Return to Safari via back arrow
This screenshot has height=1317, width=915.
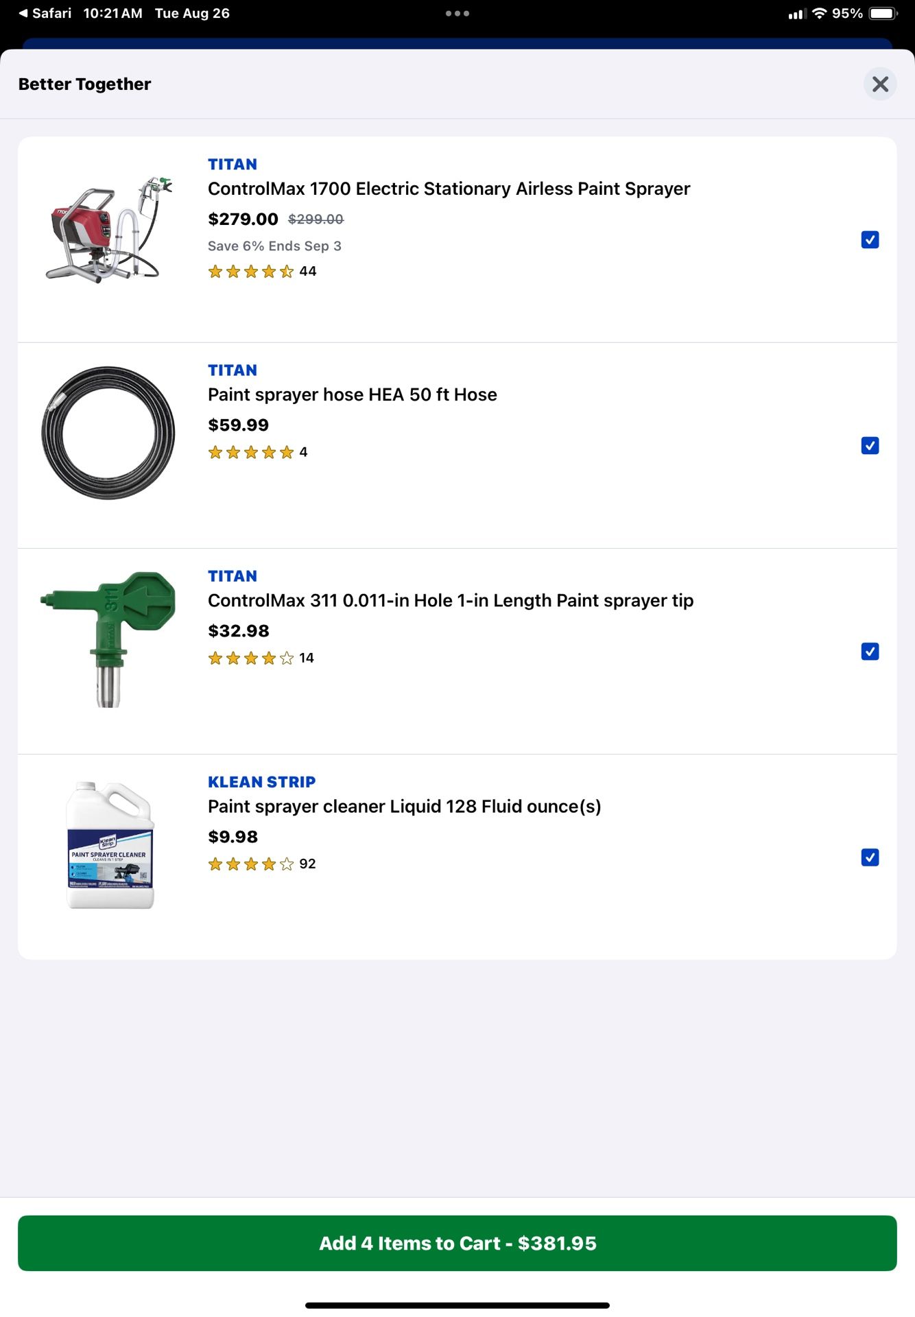45,13
